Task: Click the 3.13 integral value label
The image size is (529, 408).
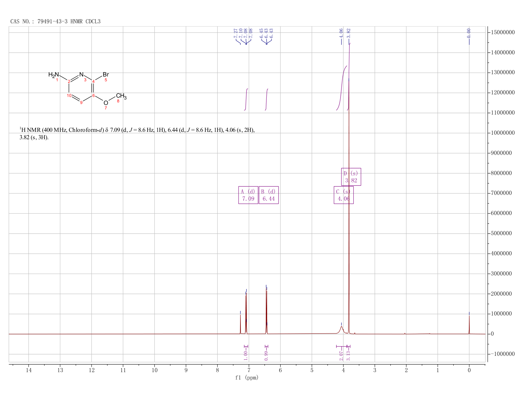Action: [348, 356]
